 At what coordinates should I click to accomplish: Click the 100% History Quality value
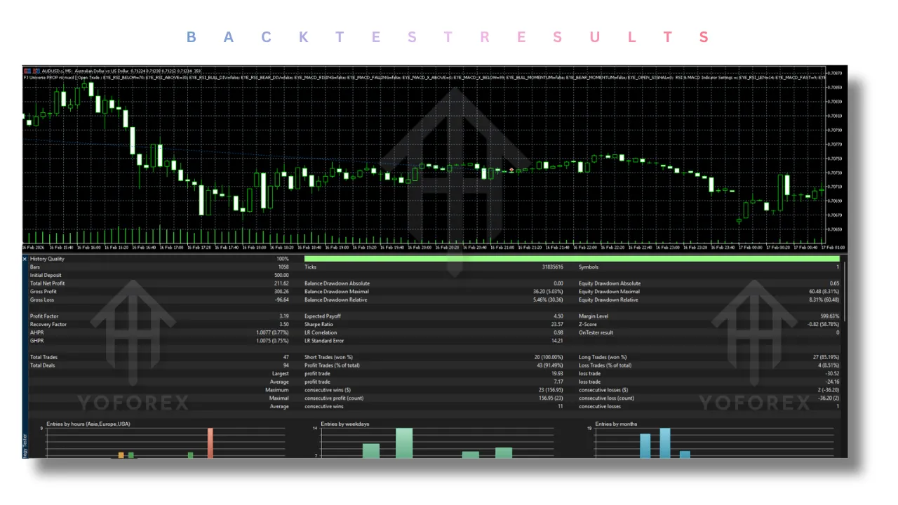tap(282, 259)
